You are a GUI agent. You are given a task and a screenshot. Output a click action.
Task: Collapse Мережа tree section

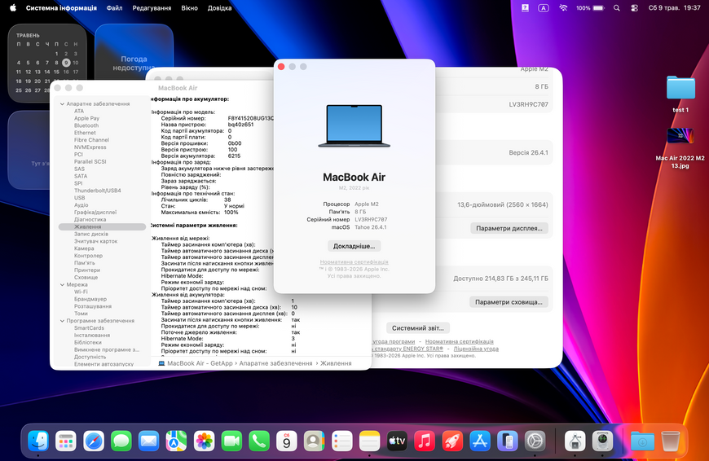tap(62, 284)
